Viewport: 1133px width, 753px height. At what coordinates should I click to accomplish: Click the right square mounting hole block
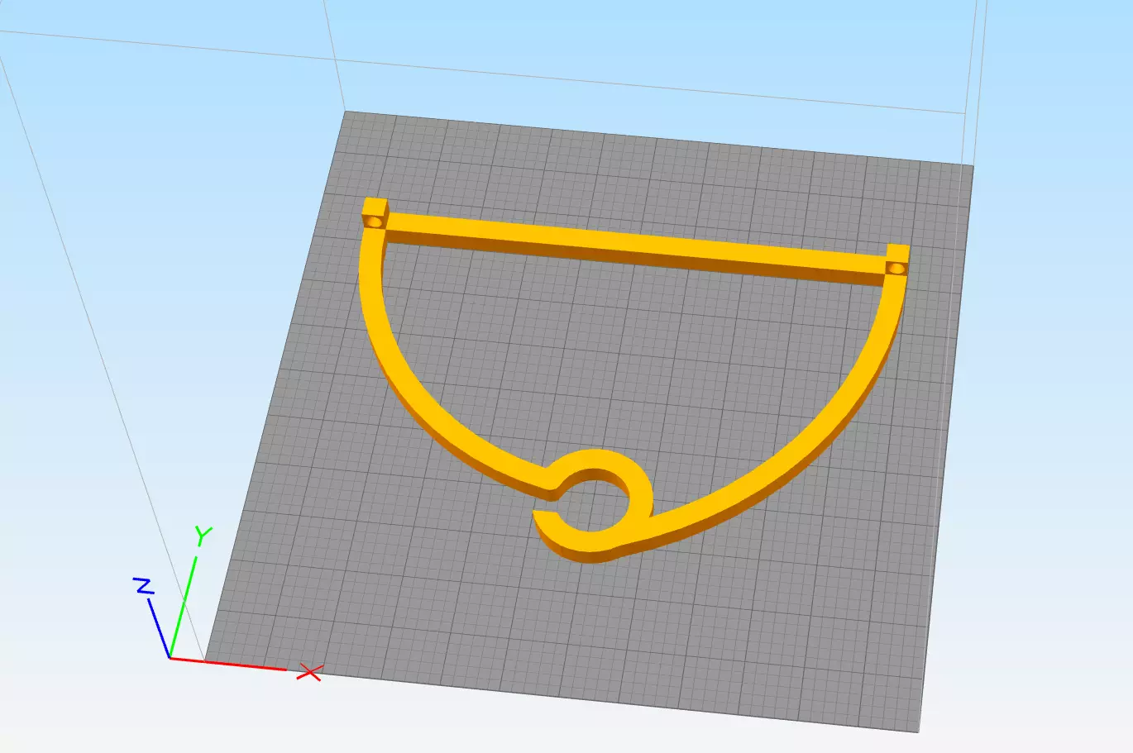(897, 260)
